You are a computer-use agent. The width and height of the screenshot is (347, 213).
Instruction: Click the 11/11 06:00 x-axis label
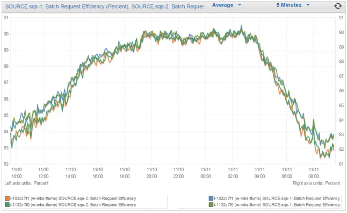coord(287,173)
